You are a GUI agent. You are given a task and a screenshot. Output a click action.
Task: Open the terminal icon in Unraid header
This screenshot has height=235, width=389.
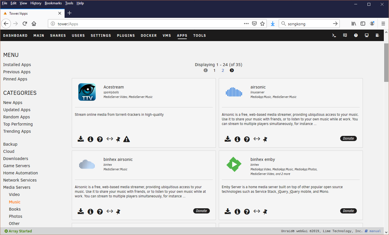click(x=334, y=35)
